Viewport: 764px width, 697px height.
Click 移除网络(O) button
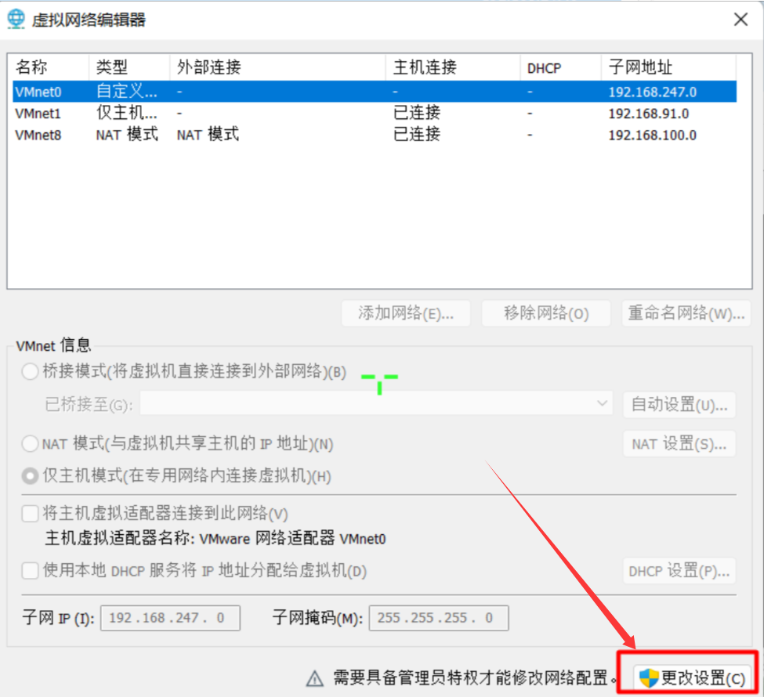pyautogui.click(x=545, y=313)
